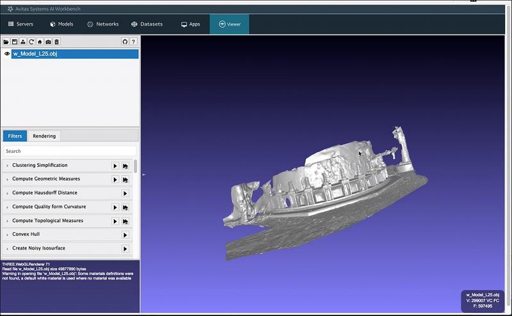Go to the Servers section

pyautogui.click(x=20, y=24)
